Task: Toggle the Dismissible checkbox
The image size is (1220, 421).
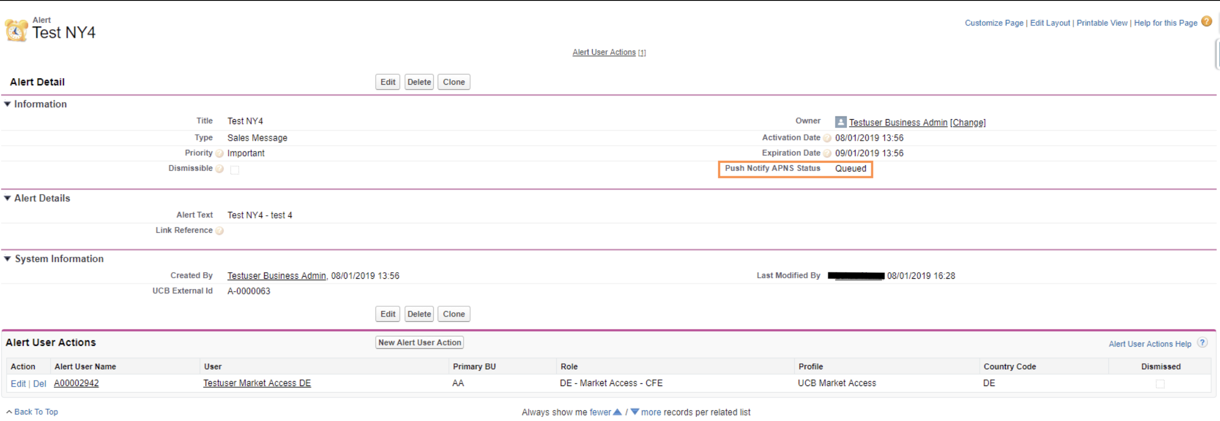Action: coord(234,170)
